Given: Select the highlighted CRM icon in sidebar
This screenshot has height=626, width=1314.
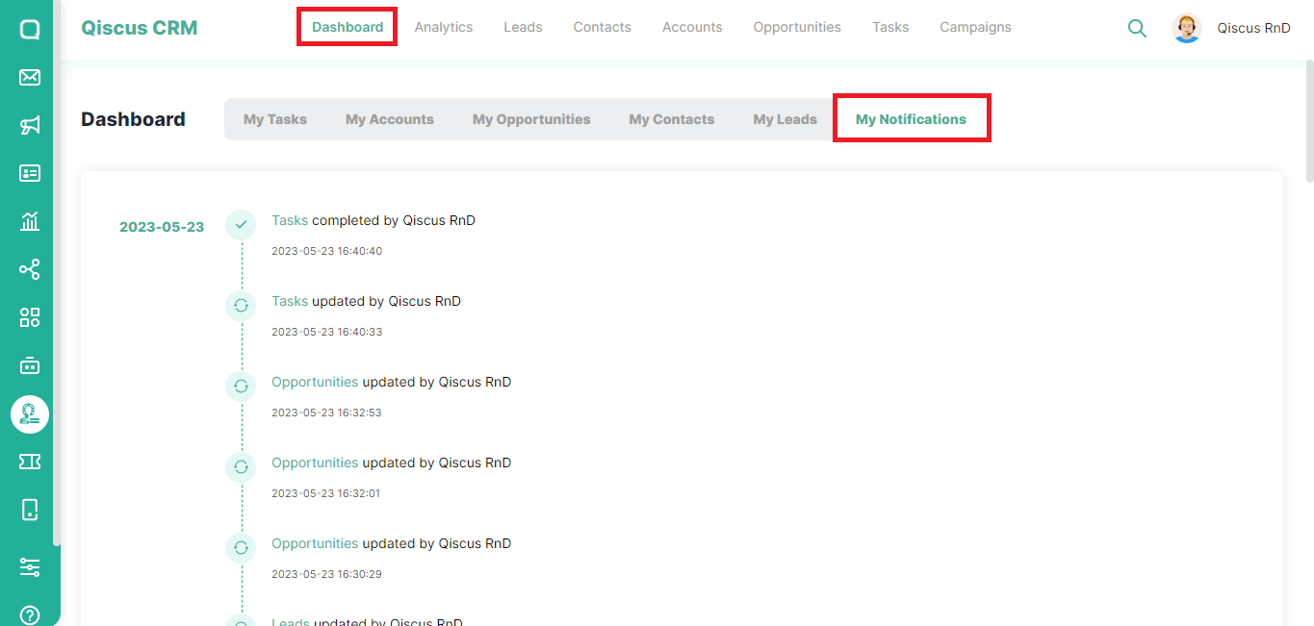Looking at the screenshot, I should click(x=30, y=413).
